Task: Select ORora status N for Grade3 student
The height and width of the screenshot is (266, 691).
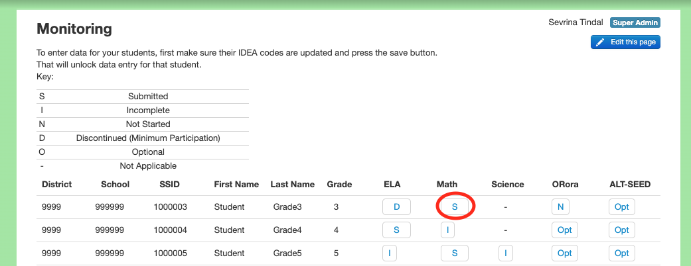Action: (x=560, y=206)
